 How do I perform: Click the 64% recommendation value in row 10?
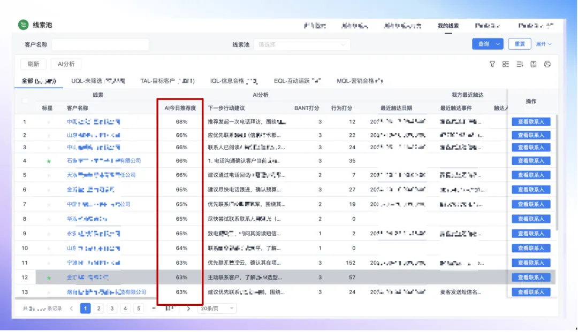pyautogui.click(x=181, y=249)
